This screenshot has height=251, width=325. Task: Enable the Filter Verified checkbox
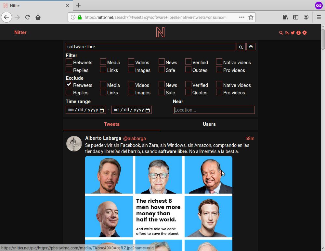tap(188, 62)
